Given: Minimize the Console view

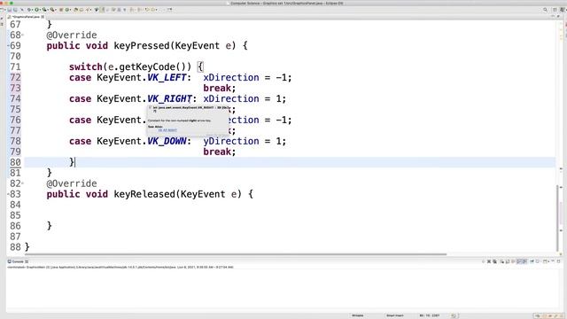Looking at the screenshot, I should pyautogui.click(x=553, y=261).
